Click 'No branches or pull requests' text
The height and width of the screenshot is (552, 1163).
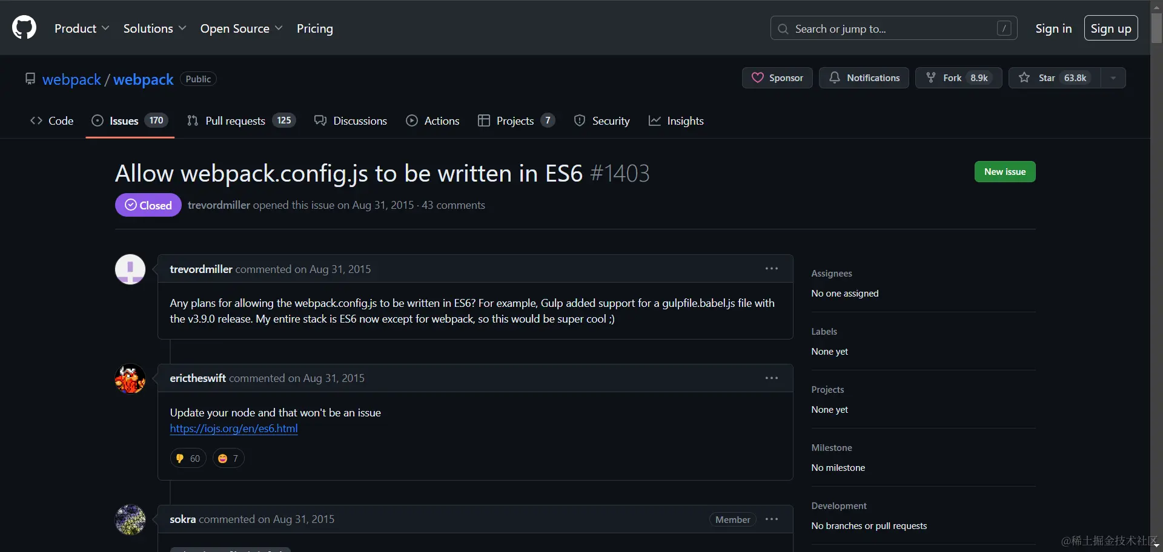pyautogui.click(x=869, y=526)
